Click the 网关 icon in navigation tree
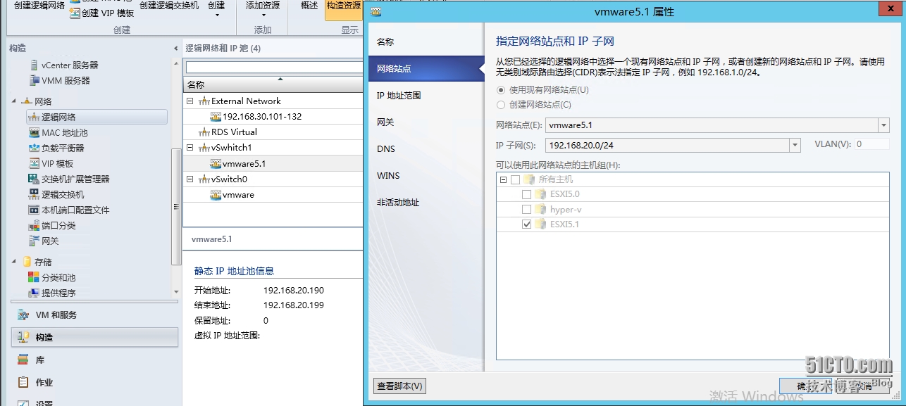The height and width of the screenshot is (406, 906). tap(34, 241)
